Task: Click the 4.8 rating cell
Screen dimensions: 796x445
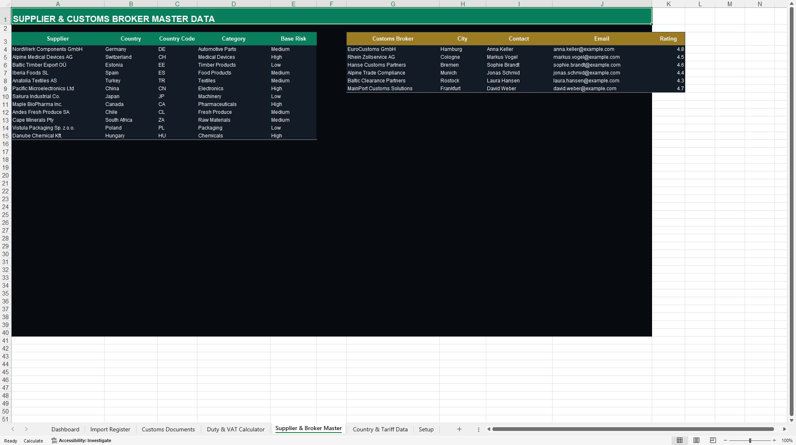Action: click(668, 49)
